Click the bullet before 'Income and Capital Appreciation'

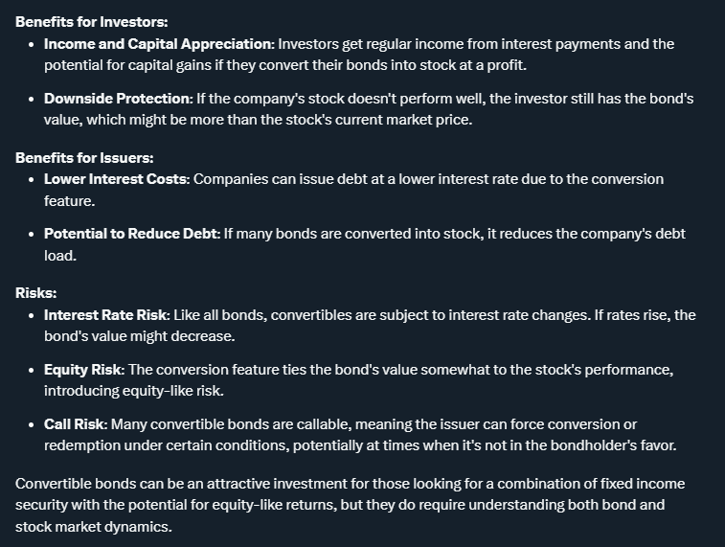31,45
